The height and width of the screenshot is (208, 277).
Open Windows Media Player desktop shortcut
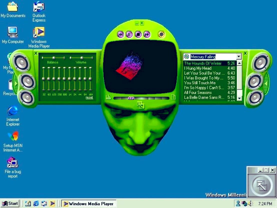tap(39, 38)
